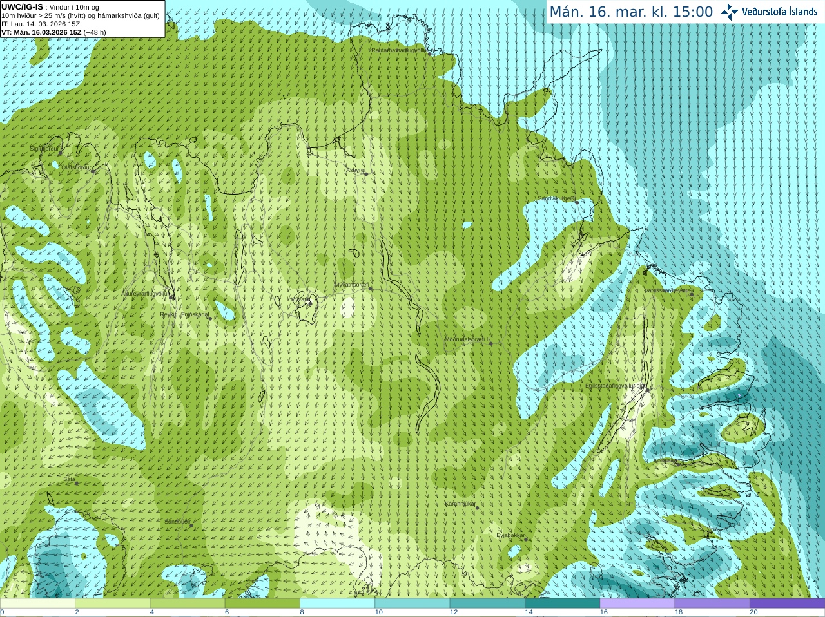Click the Akureyrarflugvöllur station label
This screenshot has height=617, width=825.
tap(146, 294)
